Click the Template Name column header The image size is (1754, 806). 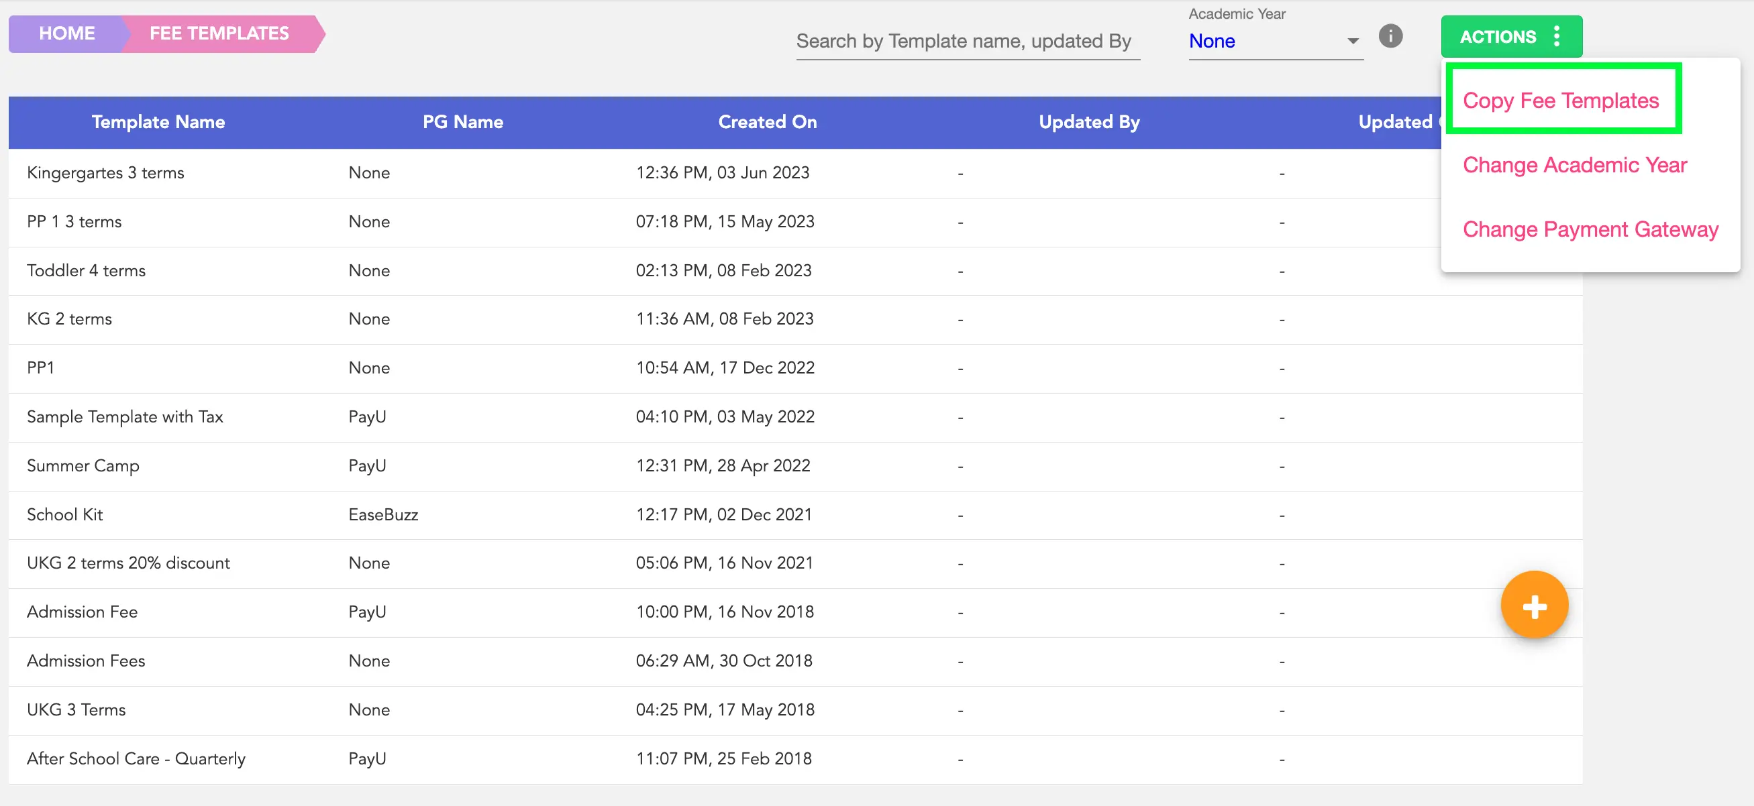(158, 122)
